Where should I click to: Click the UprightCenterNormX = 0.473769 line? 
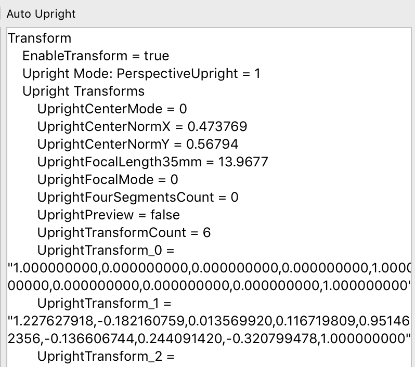(x=142, y=127)
